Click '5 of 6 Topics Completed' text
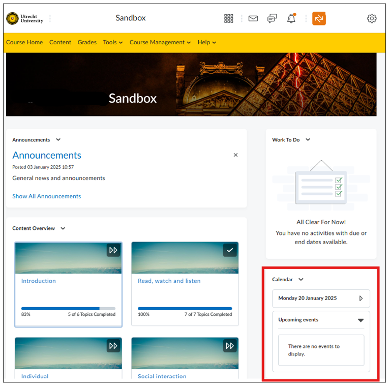The height and width of the screenshot is (386, 390). tap(92, 314)
